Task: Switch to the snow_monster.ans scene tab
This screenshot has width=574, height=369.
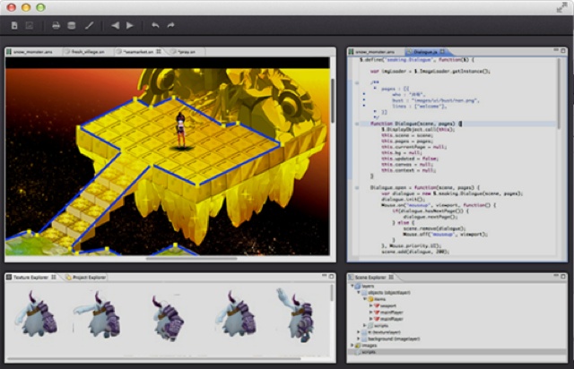Action: click(x=32, y=52)
